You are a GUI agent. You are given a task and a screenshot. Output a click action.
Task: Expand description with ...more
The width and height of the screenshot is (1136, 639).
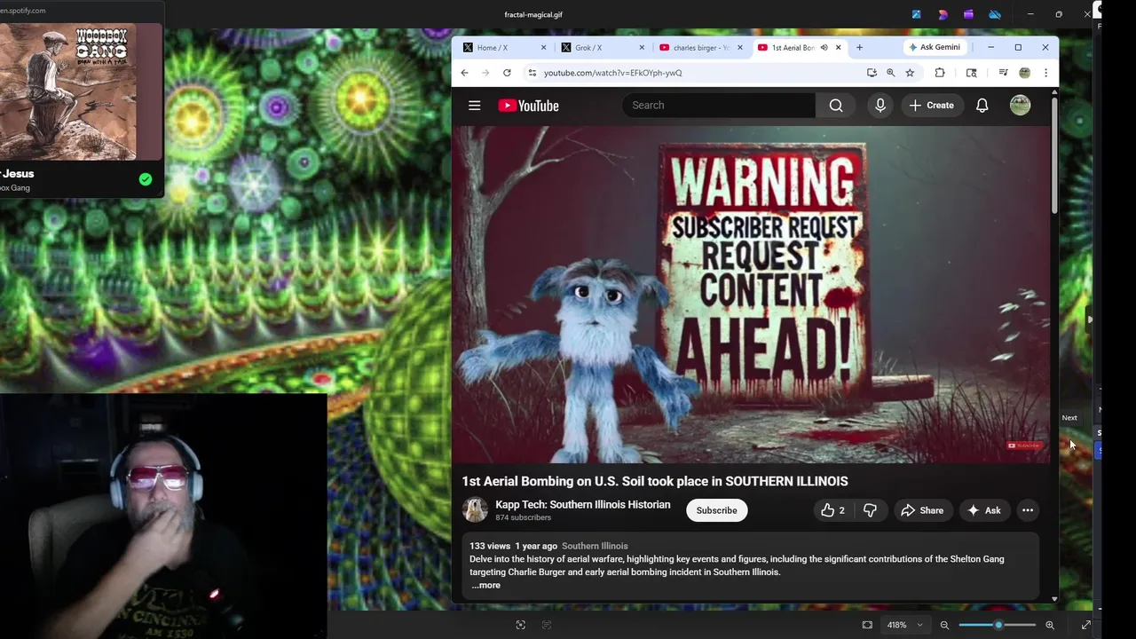tap(485, 585)
